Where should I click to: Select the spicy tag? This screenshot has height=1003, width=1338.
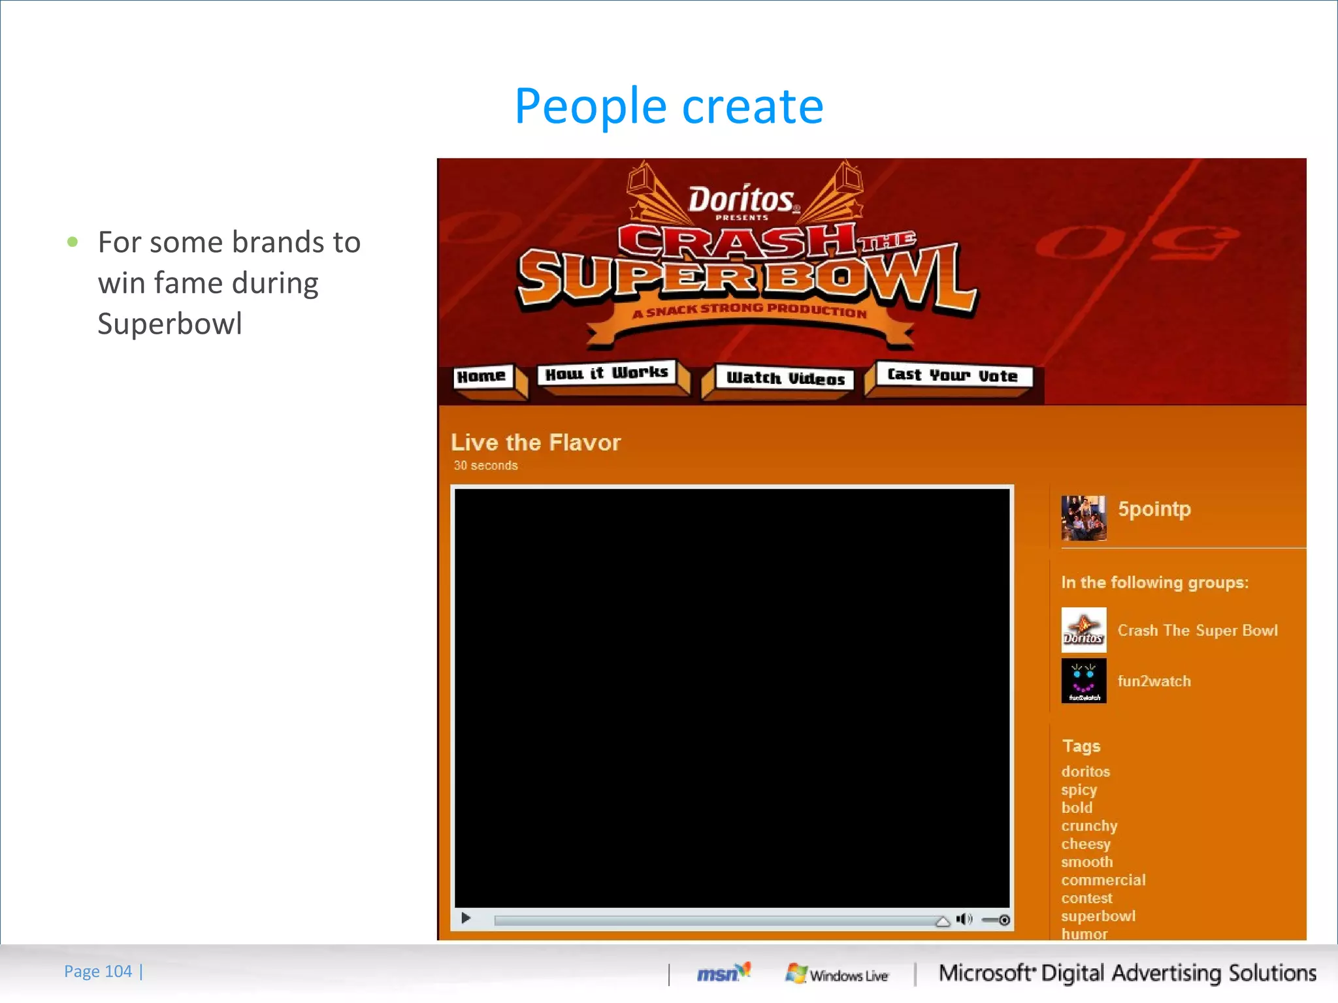click(x=1079, y=789)
